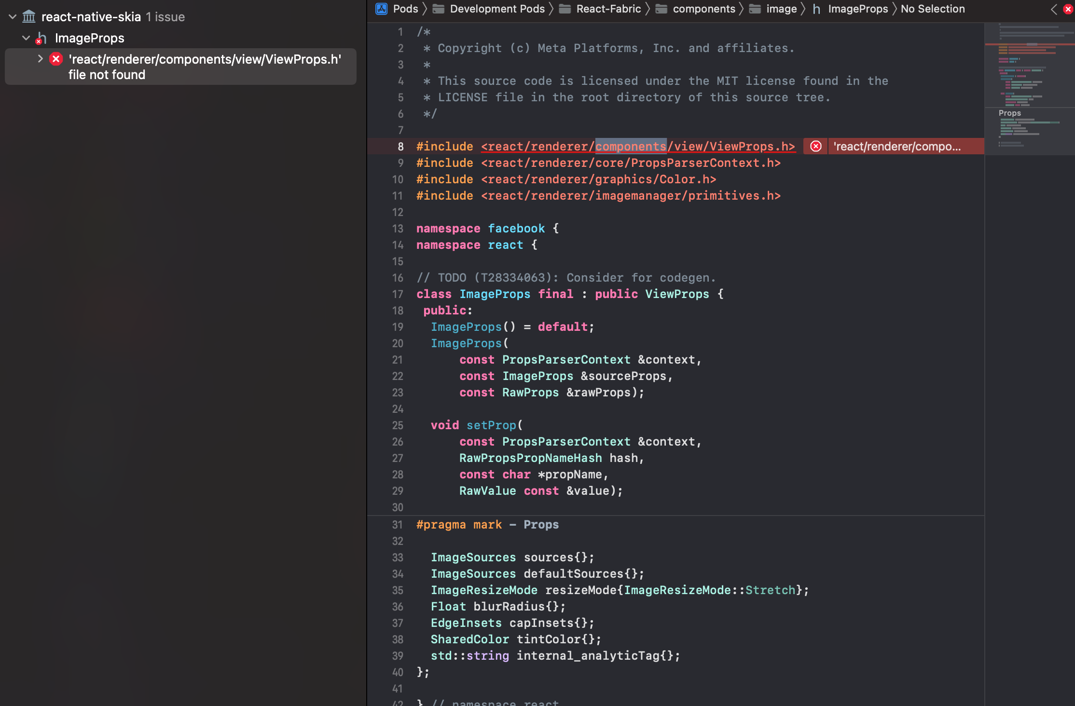The width and height of the screenshot is (1075, 706).
Task: Click the React-Fabric folder icon in breadcrumb
Action: tap(565, 9)
